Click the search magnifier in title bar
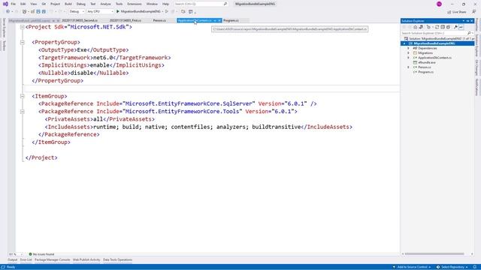Screen dimensions: 481x270 225,4
